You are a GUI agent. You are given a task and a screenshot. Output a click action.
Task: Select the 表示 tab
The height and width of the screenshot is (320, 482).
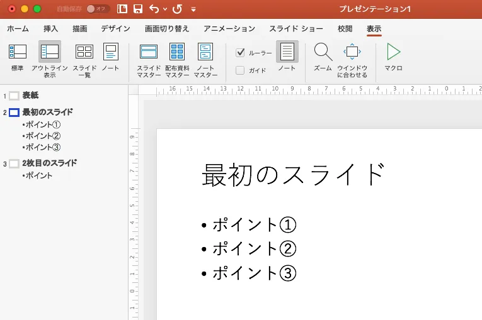tap(374, 29)
